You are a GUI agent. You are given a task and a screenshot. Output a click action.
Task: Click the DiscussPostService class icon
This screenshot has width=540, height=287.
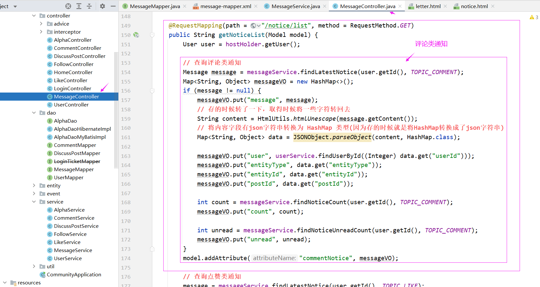(x=50, y=226)
